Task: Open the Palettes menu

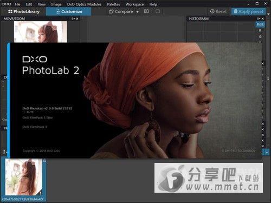Action: coord(113,4)
